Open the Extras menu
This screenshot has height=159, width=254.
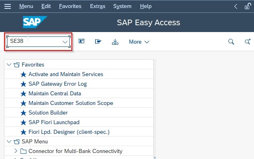click(98, 6)
